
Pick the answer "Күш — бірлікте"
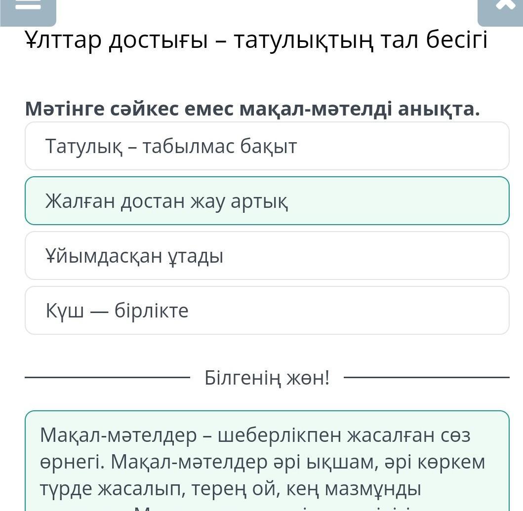click(267, 311)
